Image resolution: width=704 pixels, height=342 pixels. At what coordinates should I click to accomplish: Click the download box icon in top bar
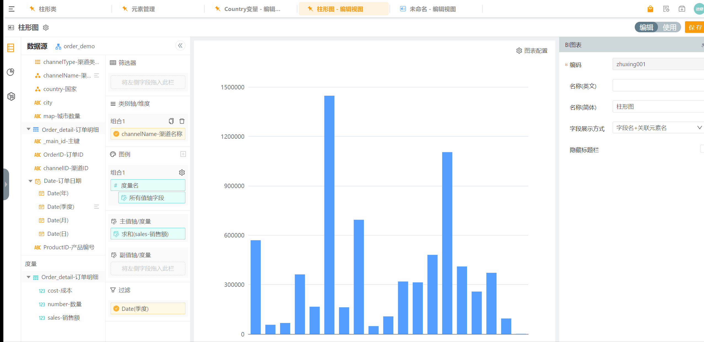click(x=682, y=9)
